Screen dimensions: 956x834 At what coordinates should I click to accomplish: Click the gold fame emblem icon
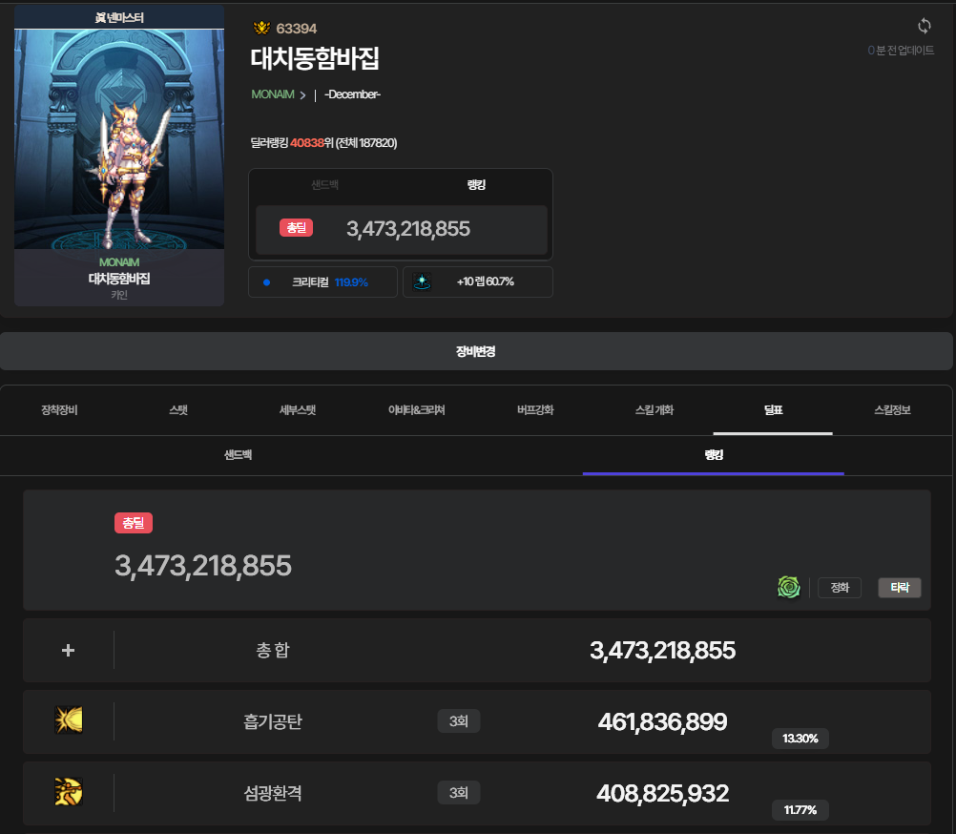261,29
